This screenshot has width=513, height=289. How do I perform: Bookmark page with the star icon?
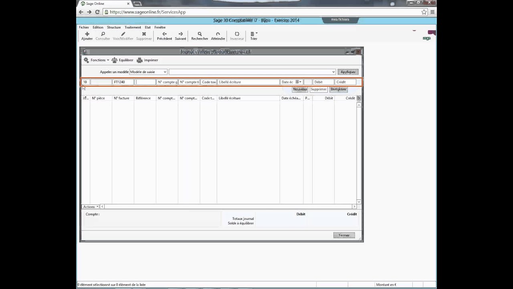click(x=424, y=12)
